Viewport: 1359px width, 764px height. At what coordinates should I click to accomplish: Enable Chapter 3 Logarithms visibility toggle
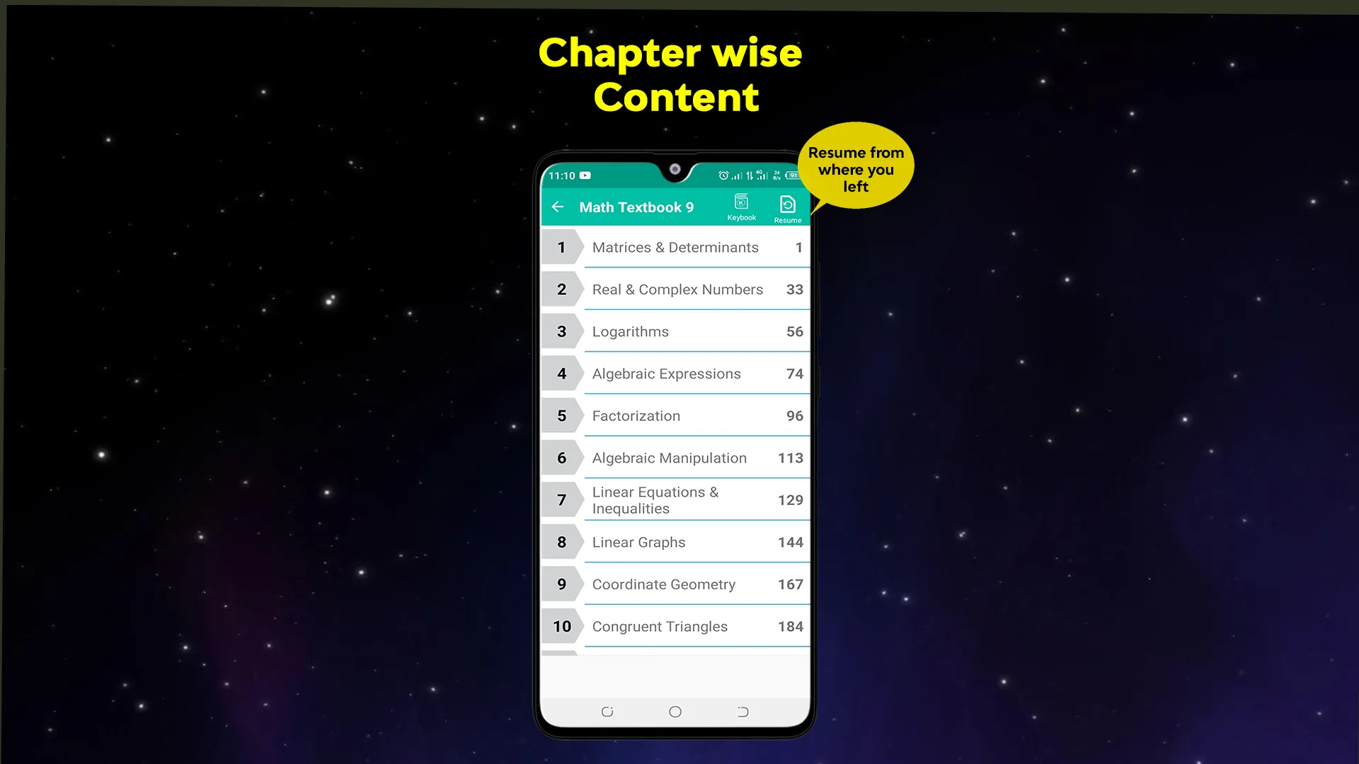[561, 332]
